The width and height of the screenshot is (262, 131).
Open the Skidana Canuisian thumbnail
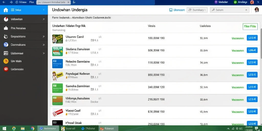pyautogui.click(x=58, y=51)
